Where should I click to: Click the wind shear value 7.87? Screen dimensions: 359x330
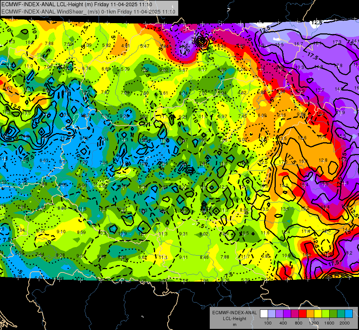tap(105, 92)
